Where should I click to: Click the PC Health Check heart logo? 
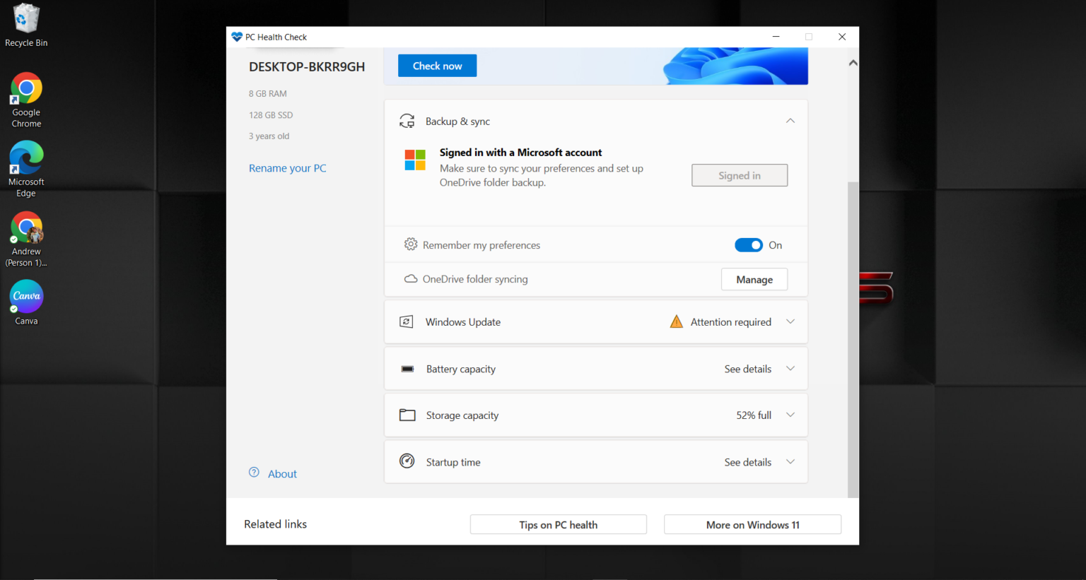click(237, 37)
